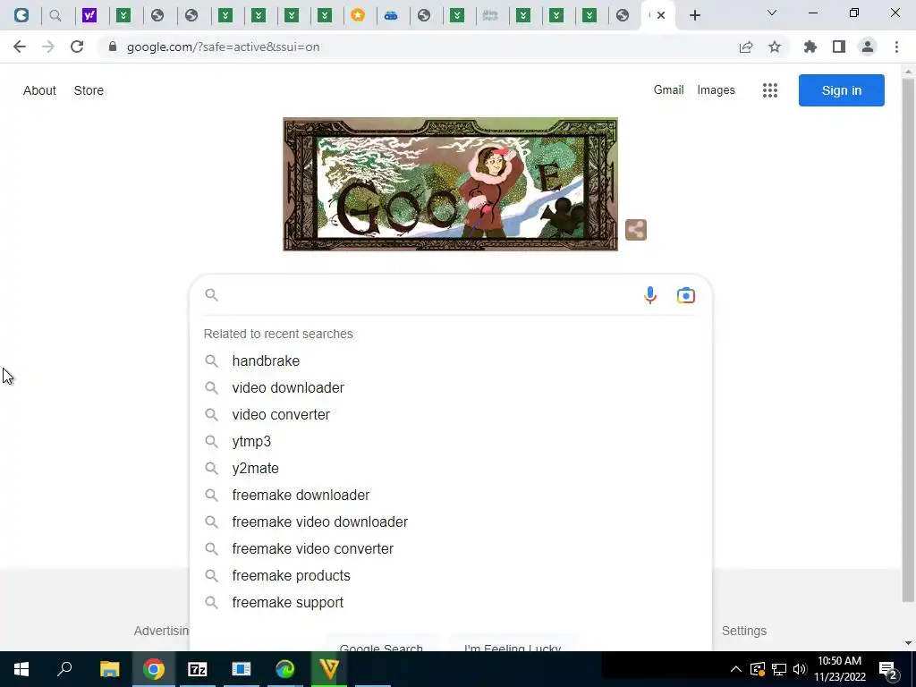Viewport: 916px width, 687px height.
Task: Open the tab search chevron
Action: pos(772,13)
